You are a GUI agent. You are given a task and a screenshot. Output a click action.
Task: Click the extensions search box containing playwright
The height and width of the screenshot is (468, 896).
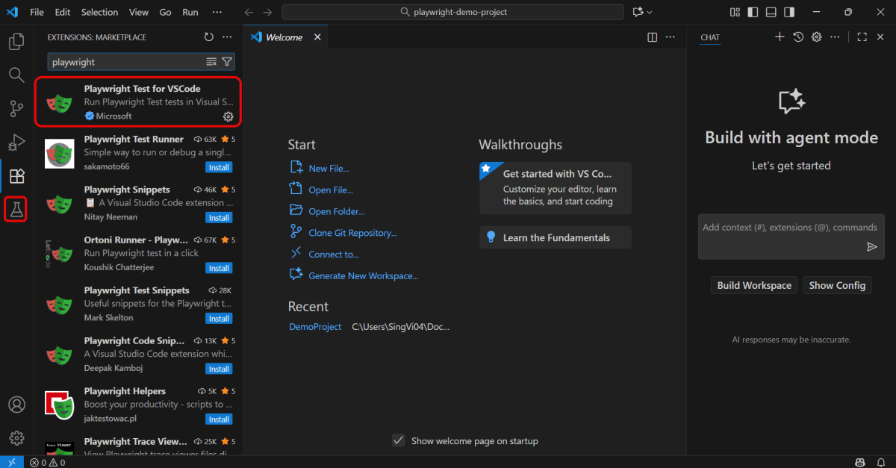(127, 62)
